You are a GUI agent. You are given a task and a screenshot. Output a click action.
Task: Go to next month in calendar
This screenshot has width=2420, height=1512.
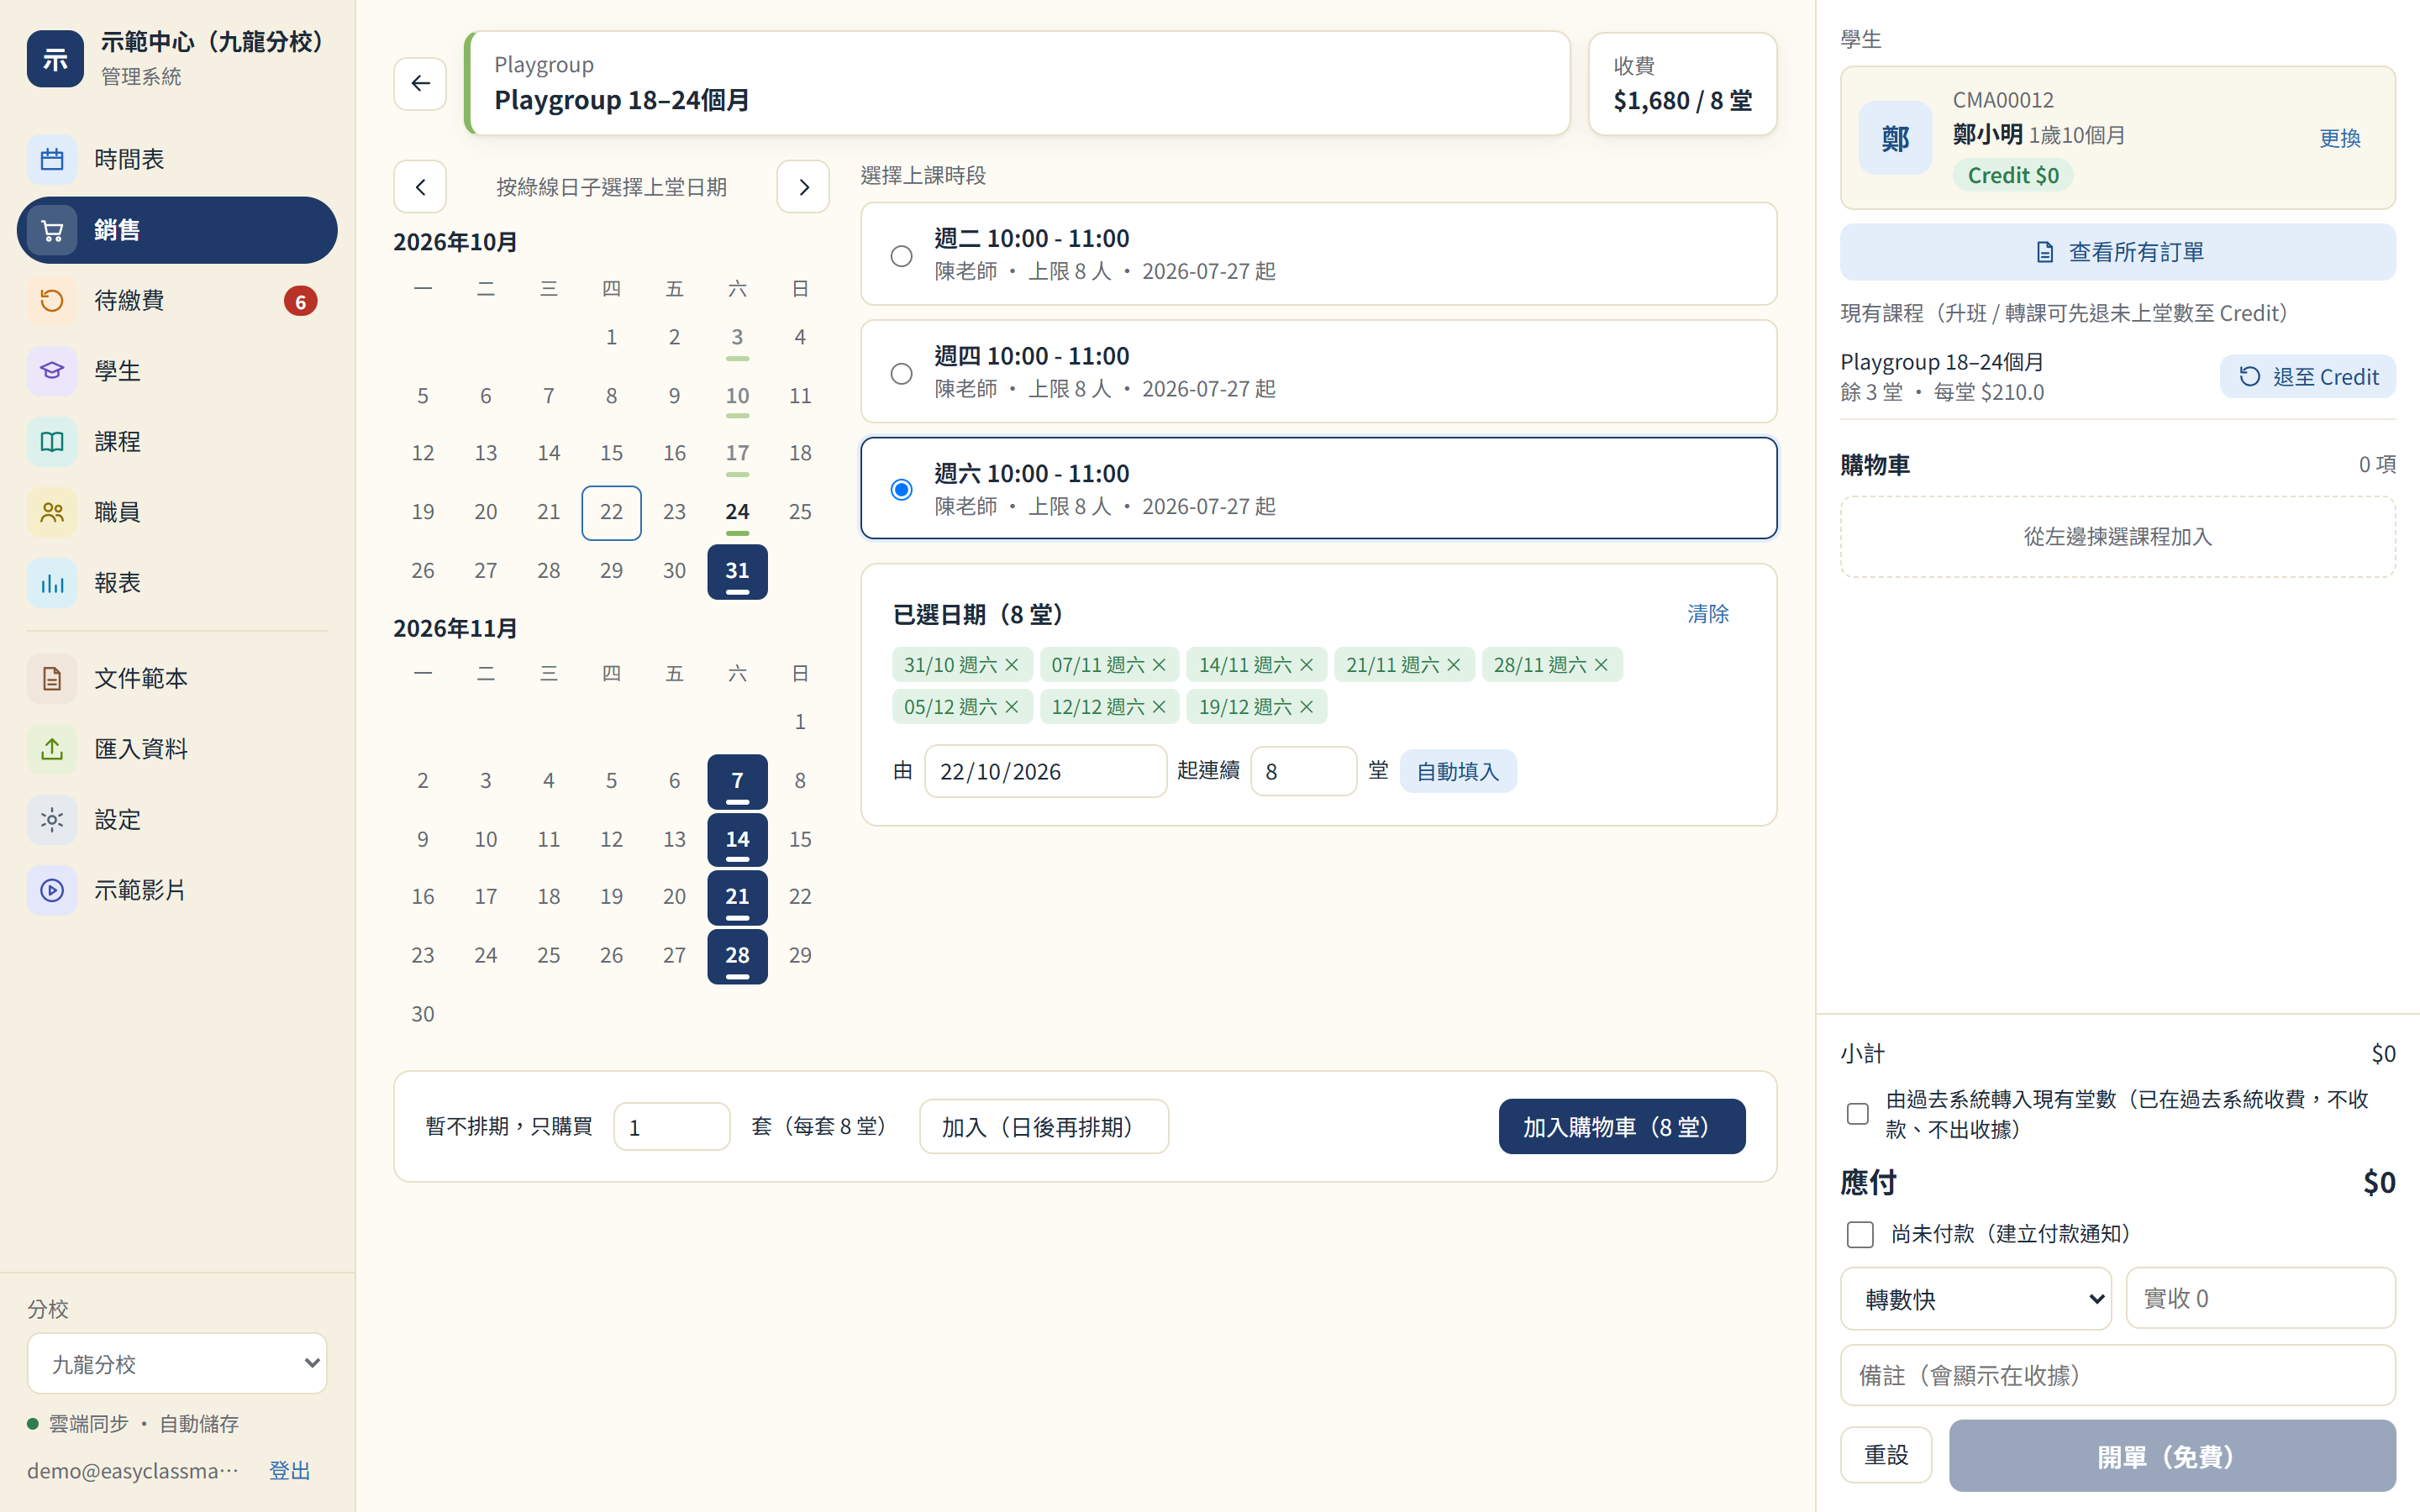(x=803, y=187)
